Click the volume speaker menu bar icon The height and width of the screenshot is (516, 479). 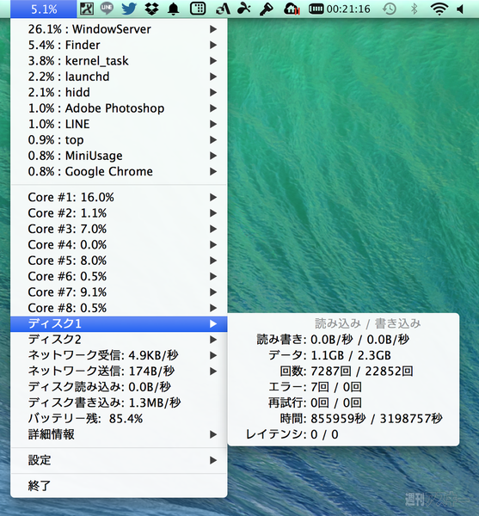[460, 9]
